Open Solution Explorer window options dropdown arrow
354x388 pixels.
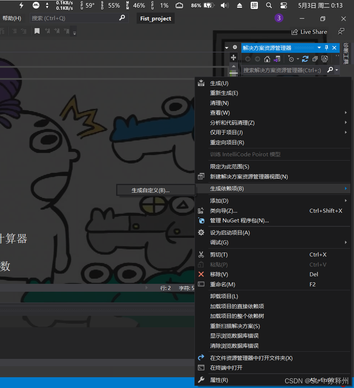coord(319,48)
